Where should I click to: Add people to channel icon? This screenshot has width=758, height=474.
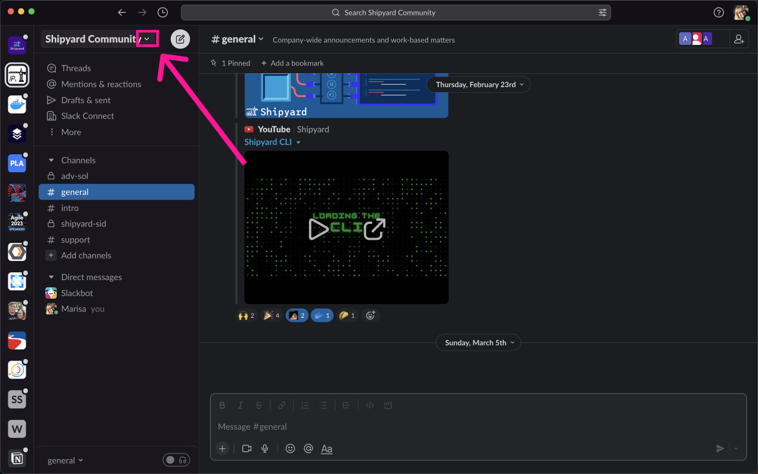739,39
